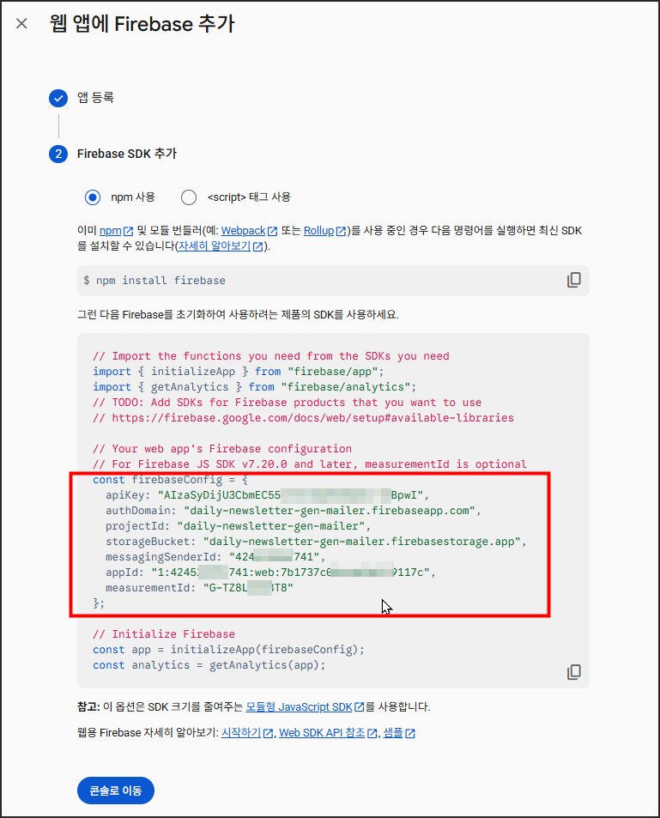Close the Firebase web app setup dialog
The height and width of the screenshot is (818, 660).
coord(21,23)
